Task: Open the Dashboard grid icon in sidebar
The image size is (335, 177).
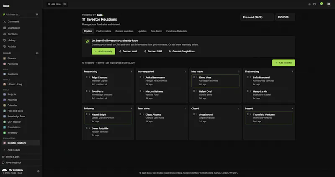Action: click(5, 28)
